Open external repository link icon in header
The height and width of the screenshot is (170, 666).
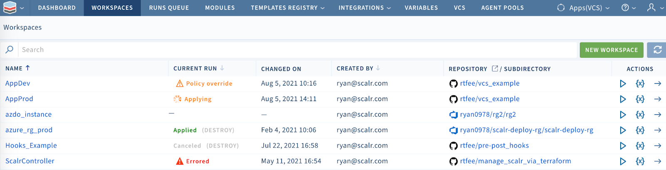[495, 69]
